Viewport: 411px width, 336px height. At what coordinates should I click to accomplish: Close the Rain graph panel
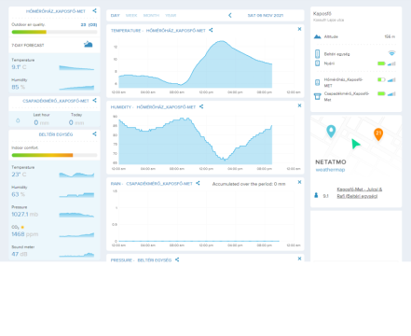(x=299, y=182)
